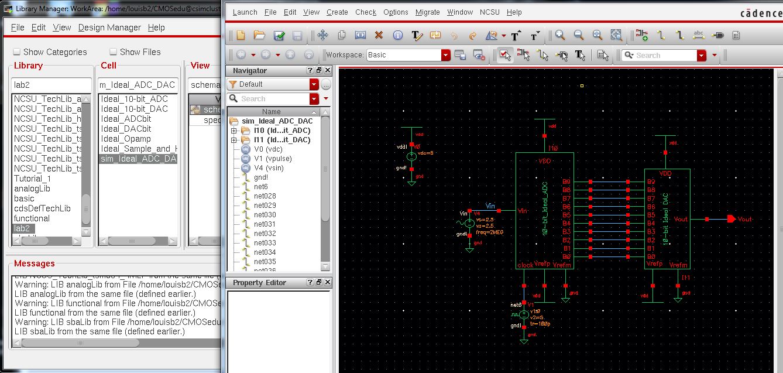This screenshot has width=783, height=373.
Task: Click the Zoom to Fit icon
Action: tap(597, 36)
